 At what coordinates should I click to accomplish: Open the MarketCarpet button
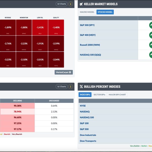pos(64,72)
